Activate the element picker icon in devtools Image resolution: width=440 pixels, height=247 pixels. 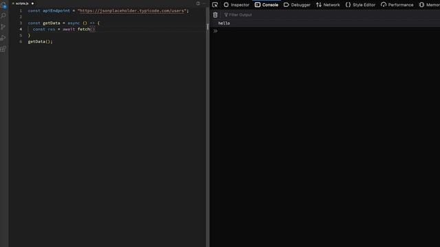coord(215,5)
